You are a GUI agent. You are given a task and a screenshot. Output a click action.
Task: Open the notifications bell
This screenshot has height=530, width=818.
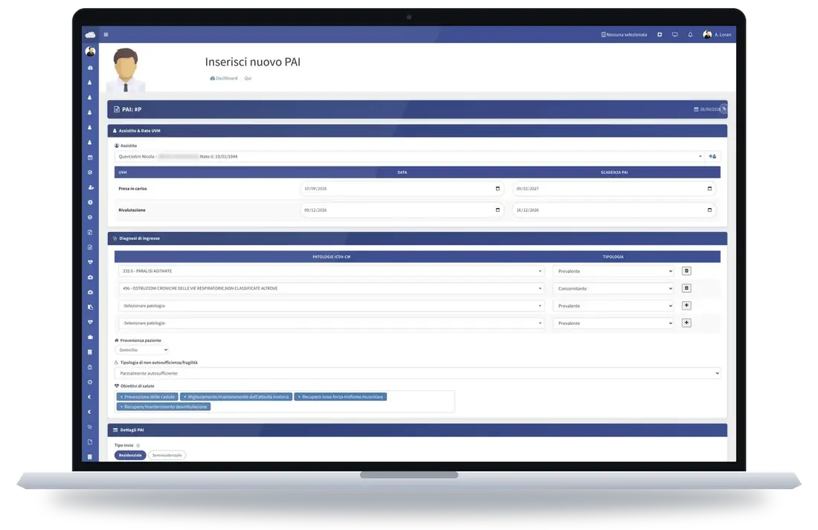[690, 35]
